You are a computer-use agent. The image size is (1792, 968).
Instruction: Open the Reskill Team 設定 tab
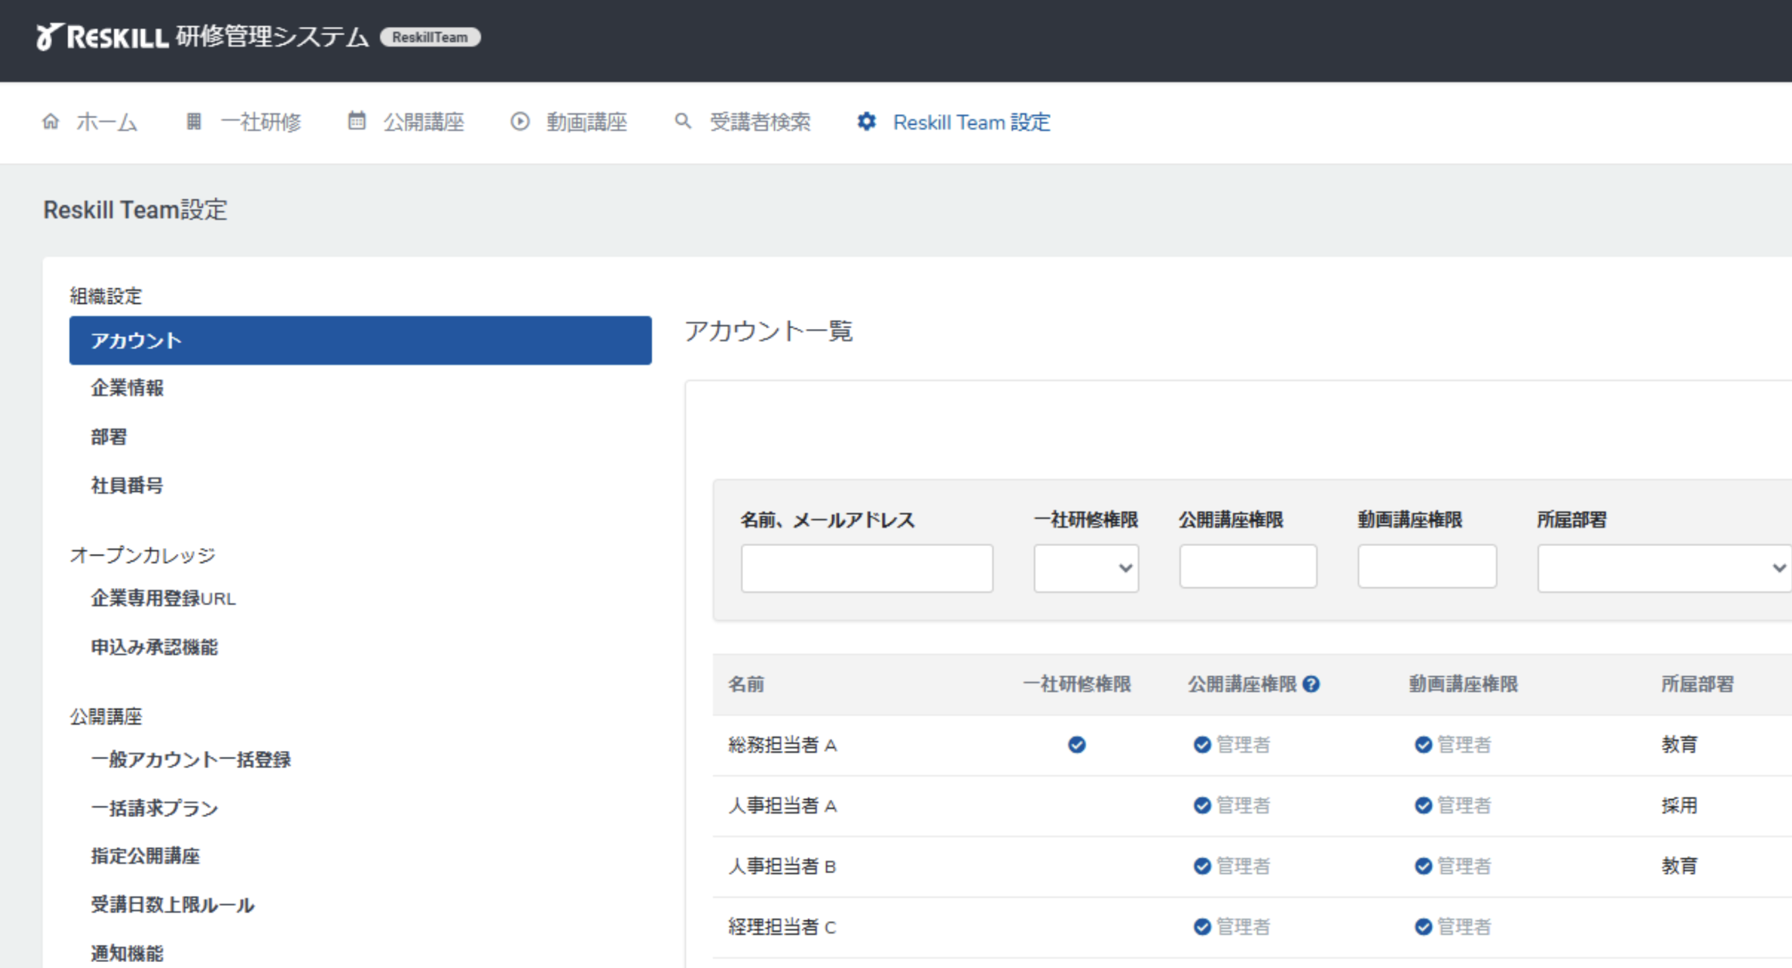[x=971, y=123]
